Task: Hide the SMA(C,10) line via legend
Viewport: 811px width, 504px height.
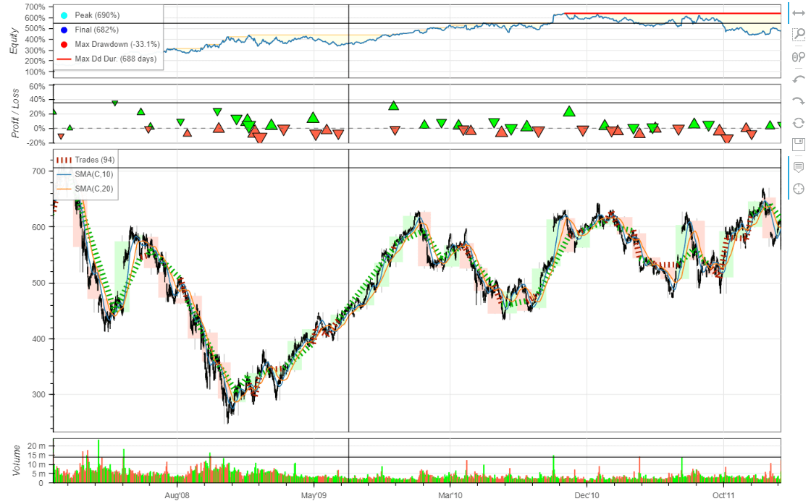Action: [x=84, y=174]
